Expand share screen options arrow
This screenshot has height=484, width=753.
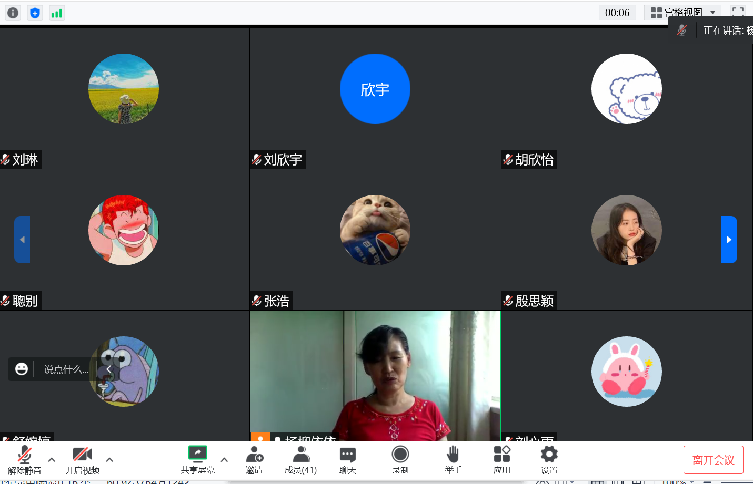[224, 460]
